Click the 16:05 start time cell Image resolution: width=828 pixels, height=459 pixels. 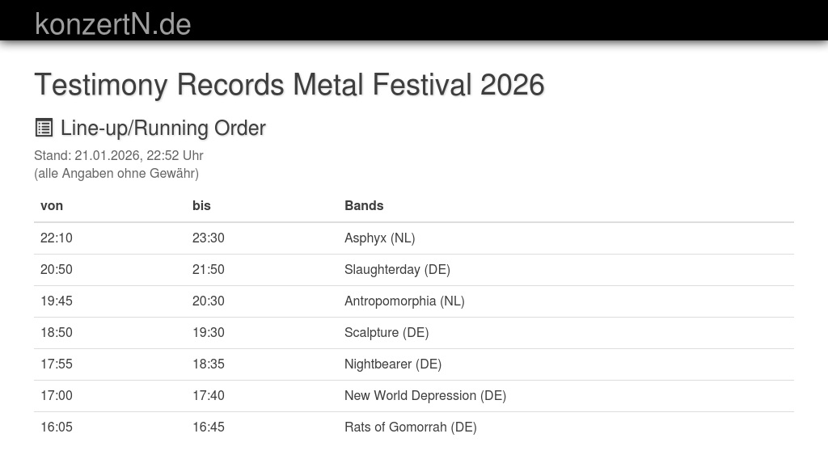(57, 427)
